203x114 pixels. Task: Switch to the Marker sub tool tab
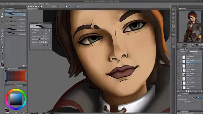[x=18, y=11]
